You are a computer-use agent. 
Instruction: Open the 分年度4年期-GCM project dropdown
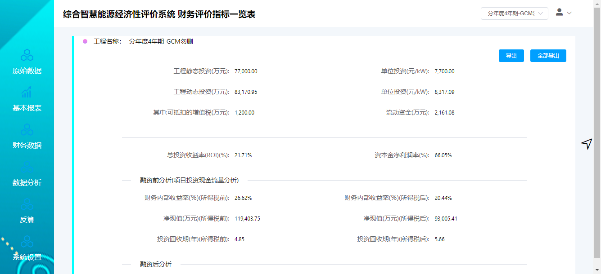click(514, 13)
